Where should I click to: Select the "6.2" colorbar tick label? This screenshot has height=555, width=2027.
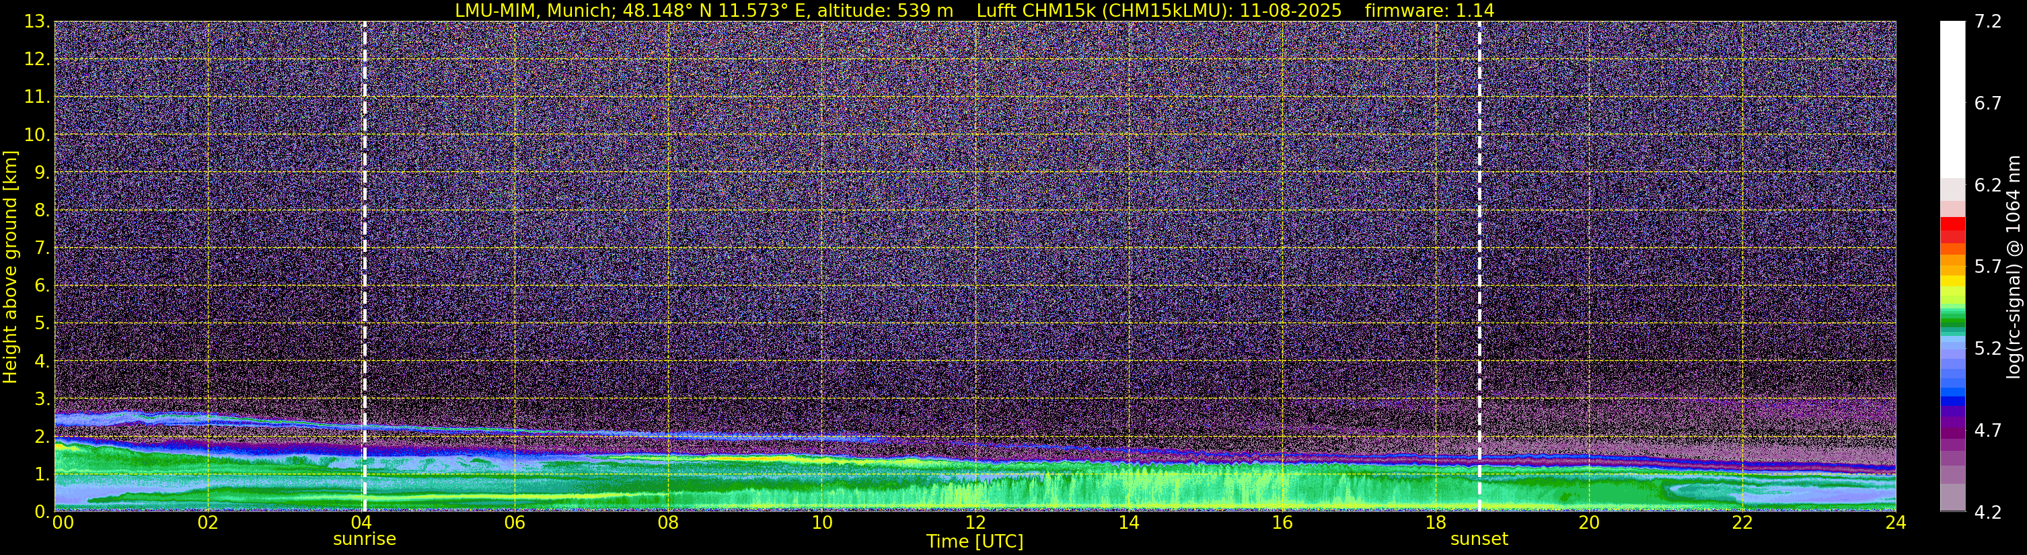pyautogui.click(x=1988, y=185)
